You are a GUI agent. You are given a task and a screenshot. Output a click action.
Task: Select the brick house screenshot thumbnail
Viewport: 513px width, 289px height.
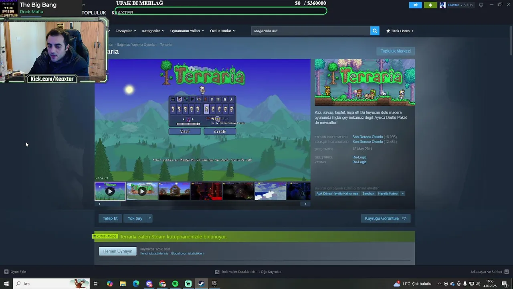174,191
